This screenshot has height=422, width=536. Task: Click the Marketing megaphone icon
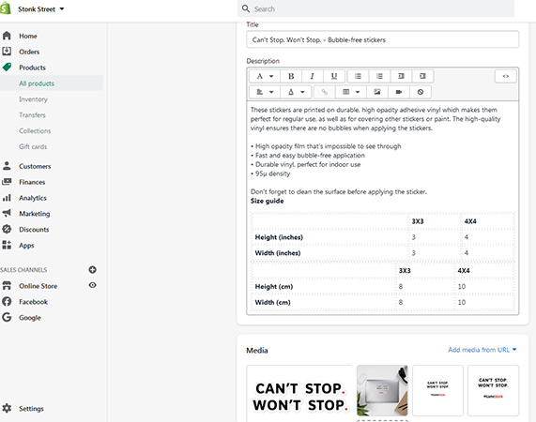tap(7, 214)
